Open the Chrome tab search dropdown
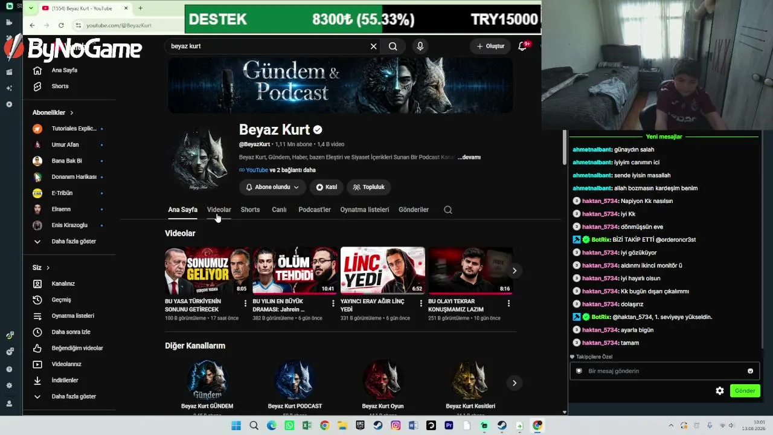Screen dimensions: 773x435 31,8
